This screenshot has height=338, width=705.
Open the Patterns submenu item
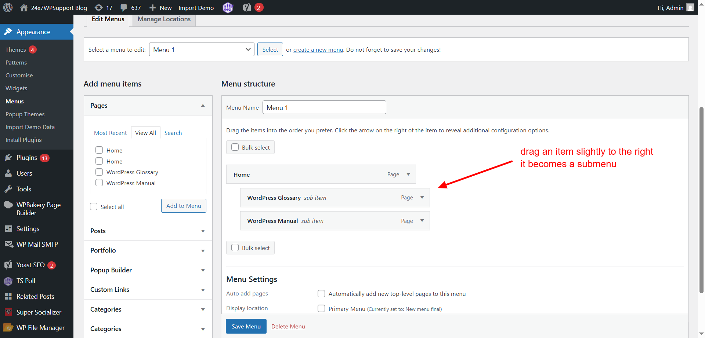[16, 63]
